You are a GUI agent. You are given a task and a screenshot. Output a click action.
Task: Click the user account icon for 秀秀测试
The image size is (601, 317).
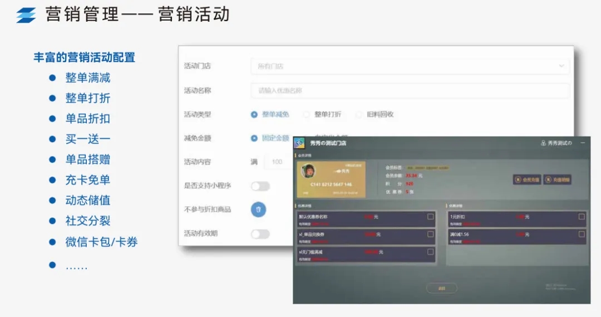pyautogui.click(x=543, y=143)
